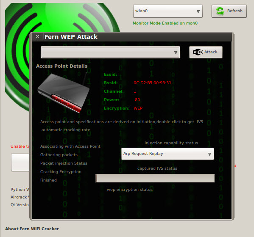Image resolution: width=254 pixels, height=237 pixels.
Task: Click the Packet injection Status label
Action: [x=64, y=163]
